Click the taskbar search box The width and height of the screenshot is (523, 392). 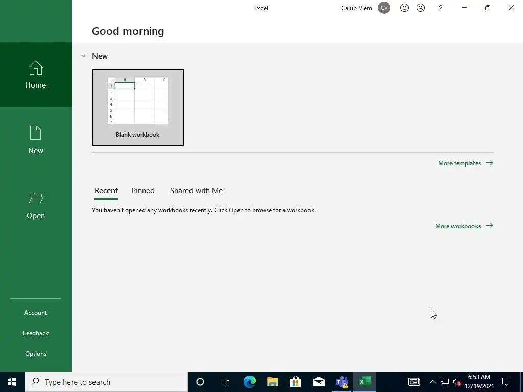(106, 382)
